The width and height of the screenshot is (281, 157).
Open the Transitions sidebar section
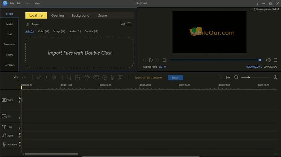10,44
